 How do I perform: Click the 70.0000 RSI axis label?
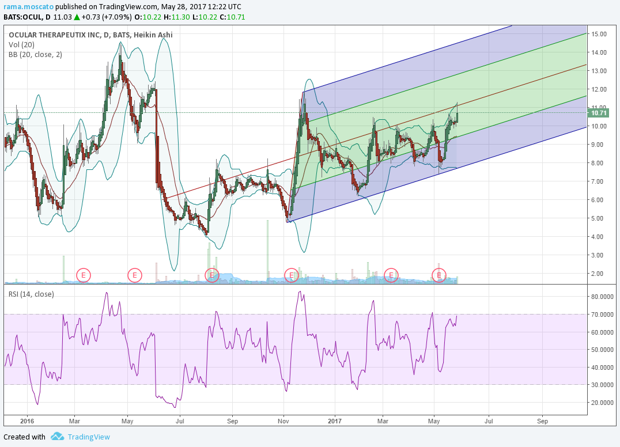tap(603, 315)
